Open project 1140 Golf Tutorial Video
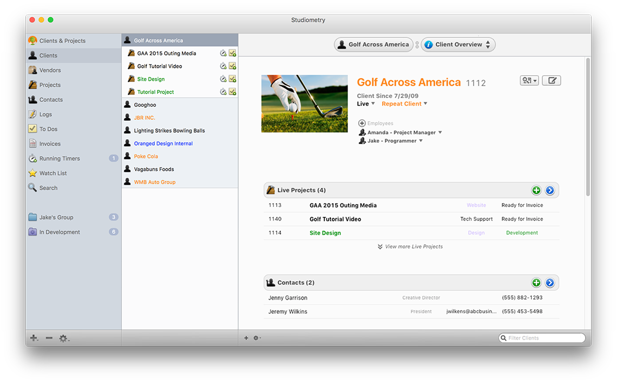The height and width of the screenshot is (383, 617). tap(411, 219)
